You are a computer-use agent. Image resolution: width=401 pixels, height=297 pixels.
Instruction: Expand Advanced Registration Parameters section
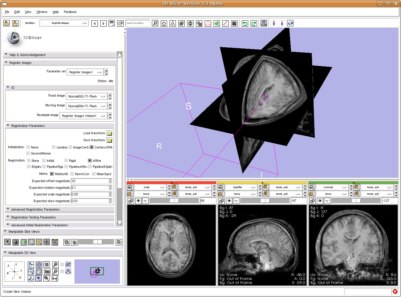[x=36, y=209]
